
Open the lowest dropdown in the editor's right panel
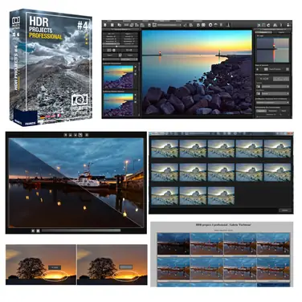272,102
